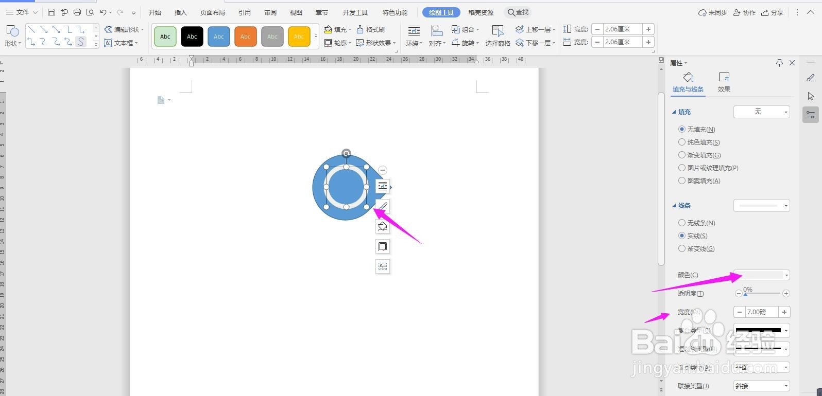Screen dimensions: 822x396
Task: Switch to the 页面布局 ribbon tab
Action: [x=212, y=12]
